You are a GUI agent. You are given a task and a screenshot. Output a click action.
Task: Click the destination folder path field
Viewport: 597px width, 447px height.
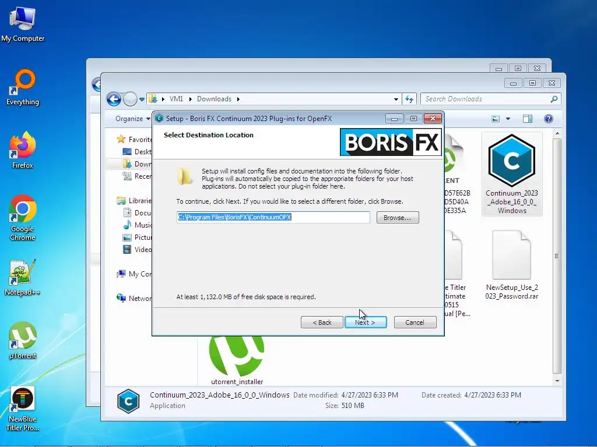(x=273, y=218)
